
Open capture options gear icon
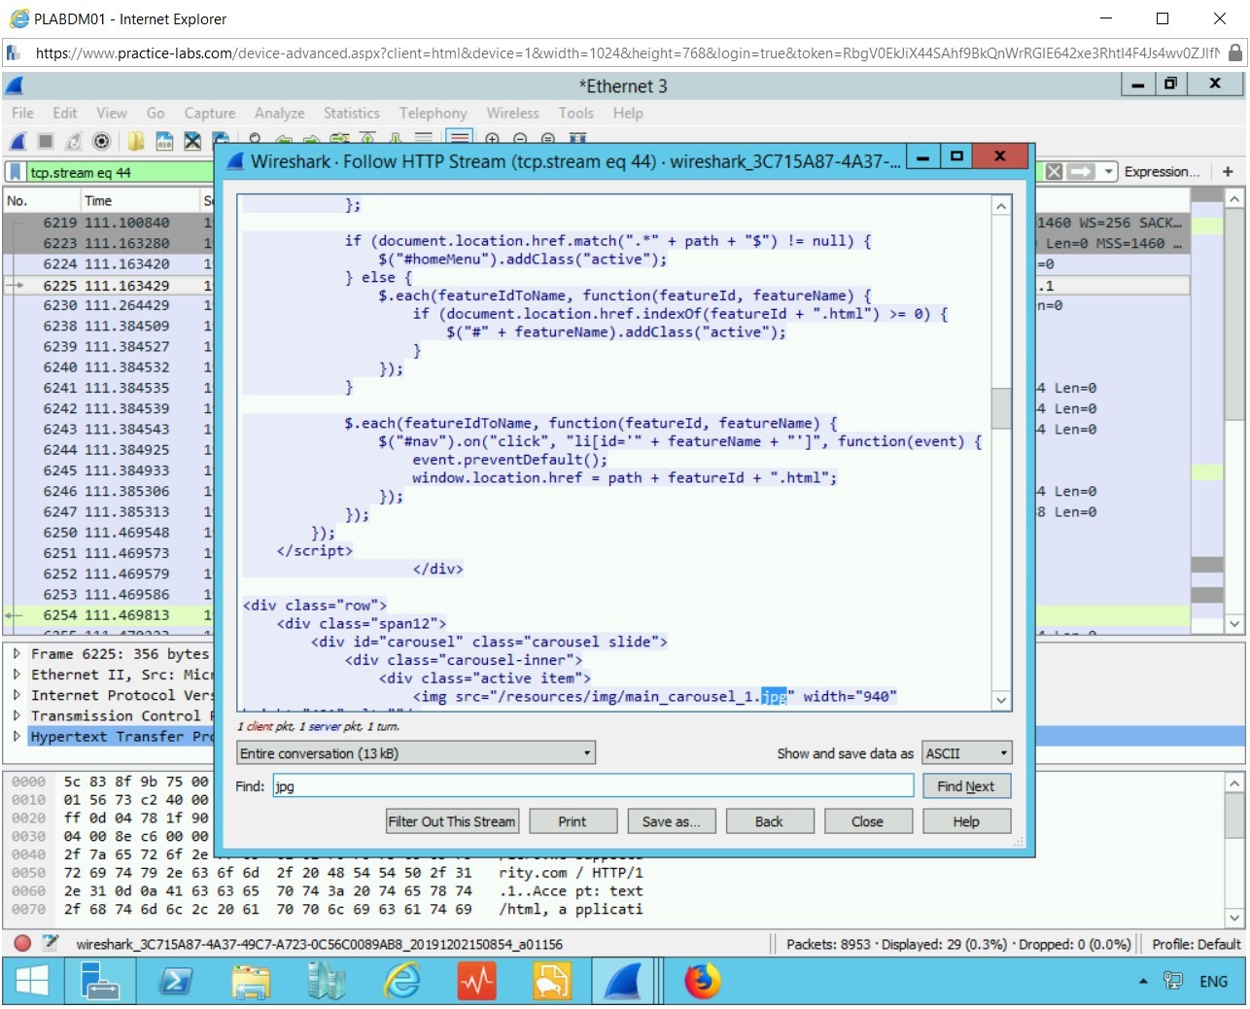click(x=101, y=142)
